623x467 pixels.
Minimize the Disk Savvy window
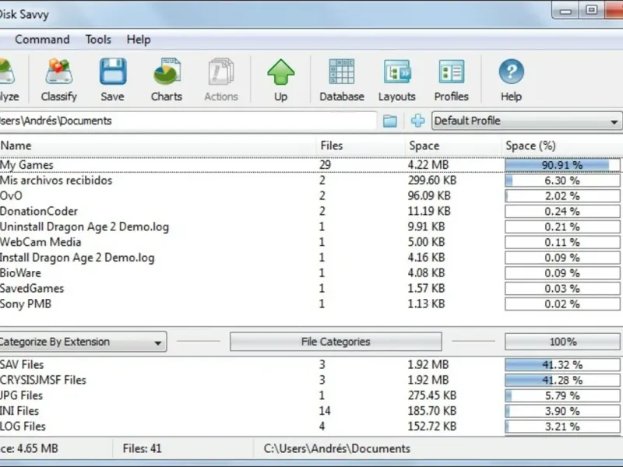(565, 11)
